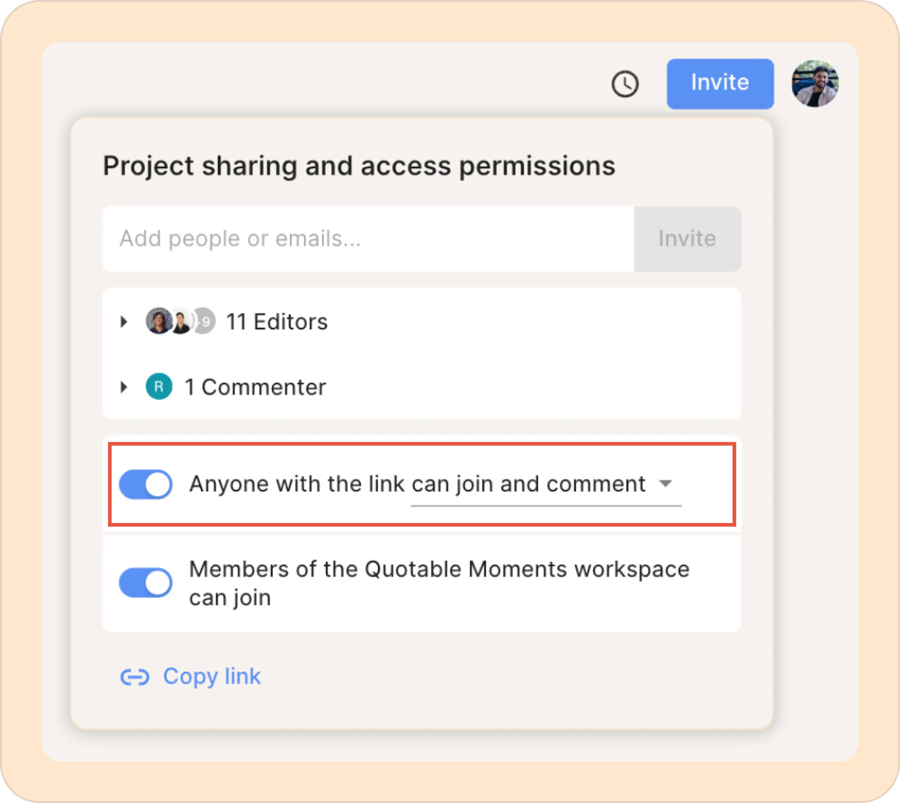Select the 11 Editors row label
Viewport: 900px width, 803px height.
click(x=277, y=322)
